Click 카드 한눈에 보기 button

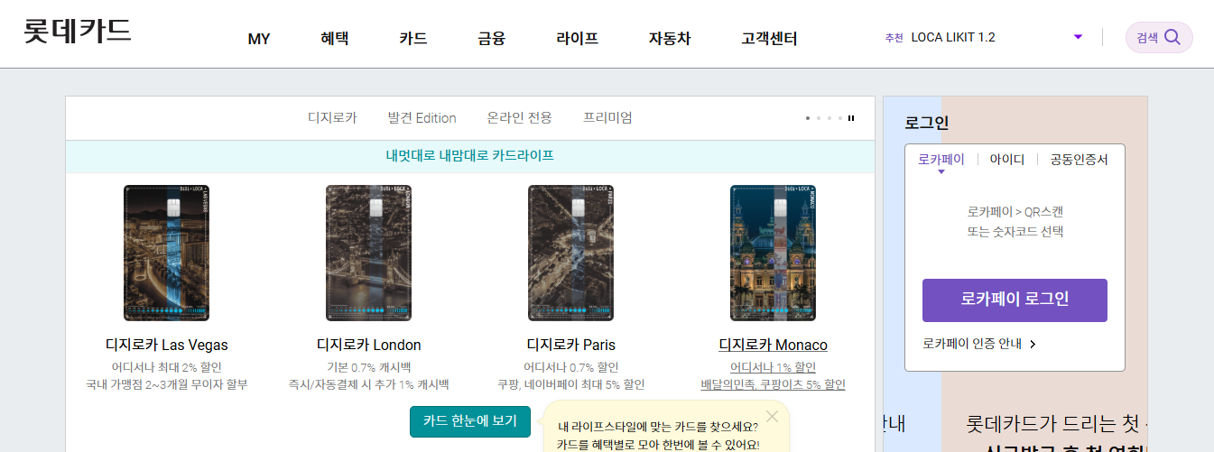(469, 421)
